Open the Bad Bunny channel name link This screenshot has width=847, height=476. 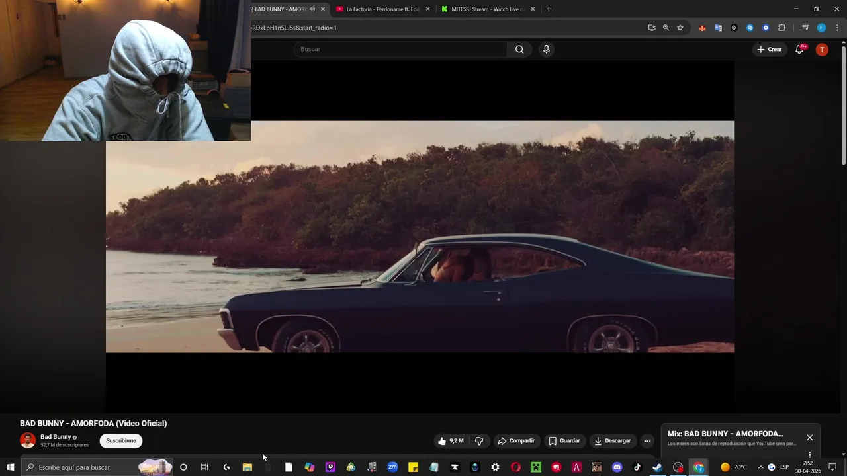(x=56, y=437)
